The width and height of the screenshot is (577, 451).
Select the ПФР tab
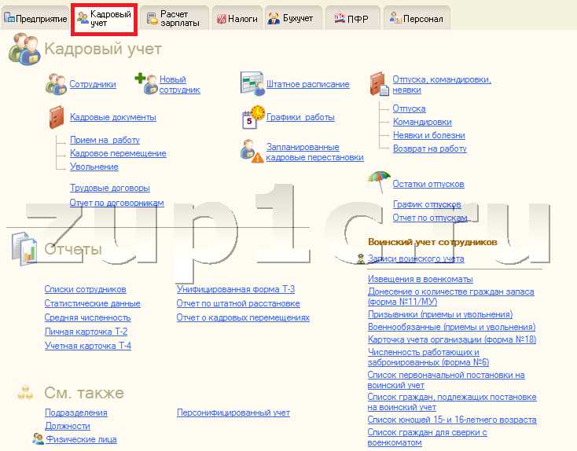point(351,18)
